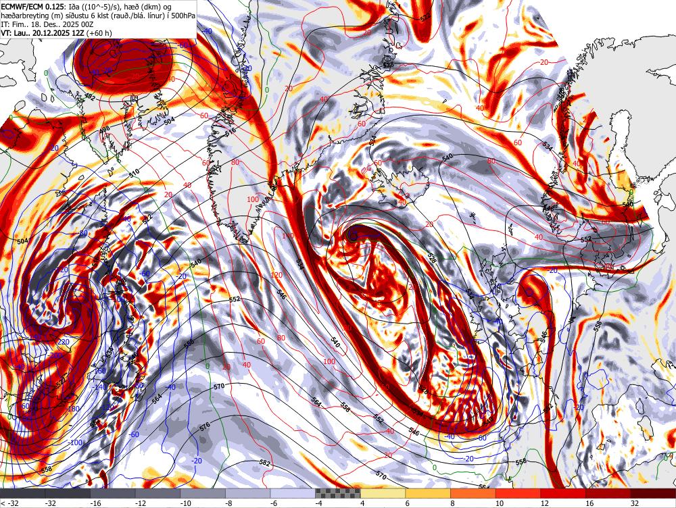The image size is (676, 508).
Task: Click the orange legend swatch labeled 8
Action: (x=473, y=493)
